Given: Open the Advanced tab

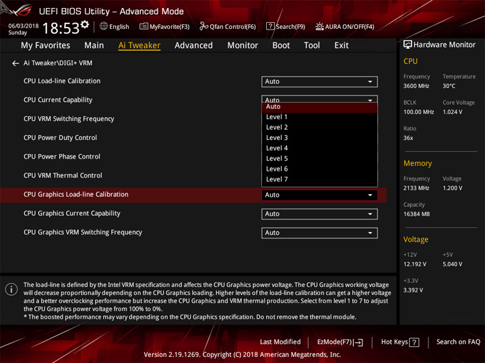Looking at the screenshot, I should (193, 46).
